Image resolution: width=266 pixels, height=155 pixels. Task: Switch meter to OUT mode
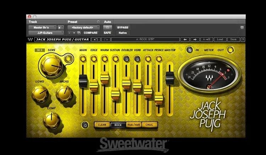click(x=230, y=50)
